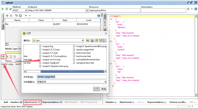Add an attachment with the green plus
198x109 pixels.
click(3, 57)
